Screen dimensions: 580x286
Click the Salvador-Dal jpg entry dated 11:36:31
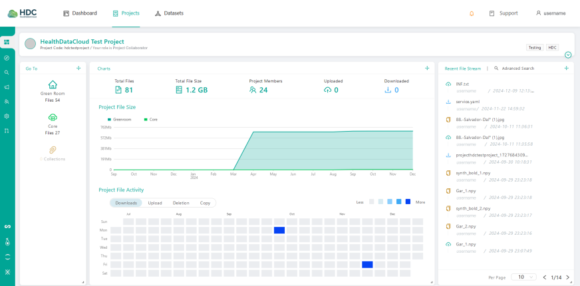tap(480, 120)
